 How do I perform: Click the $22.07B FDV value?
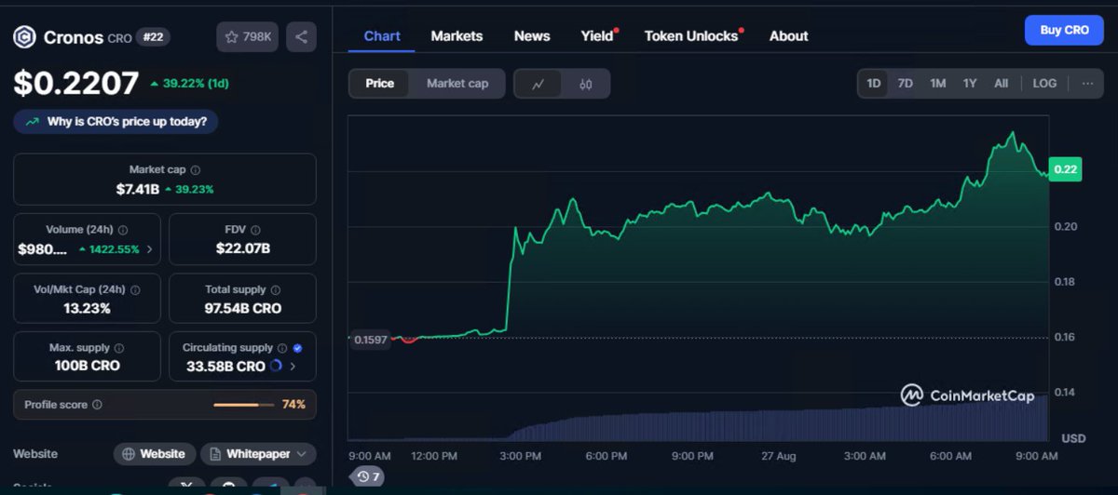(x=241, y=248)
